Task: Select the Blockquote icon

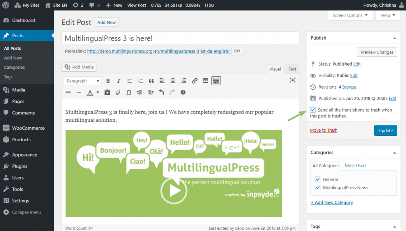Action: click(x=151, y=81)
